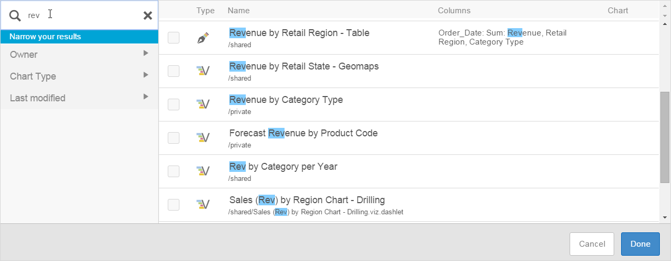671x261 pixels.
Task: Click the Type column header
Action: pyautogui.click(x=205, y=11)
